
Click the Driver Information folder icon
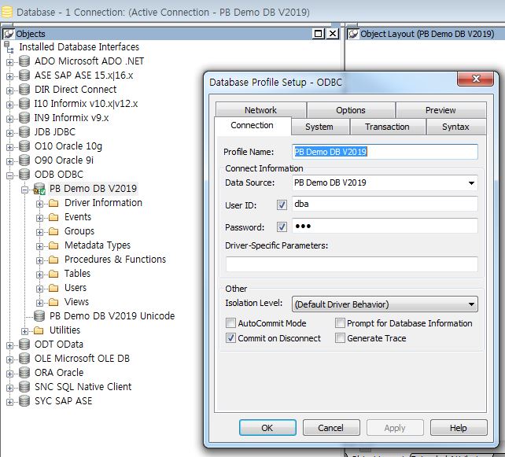click(x=53, y=203)
